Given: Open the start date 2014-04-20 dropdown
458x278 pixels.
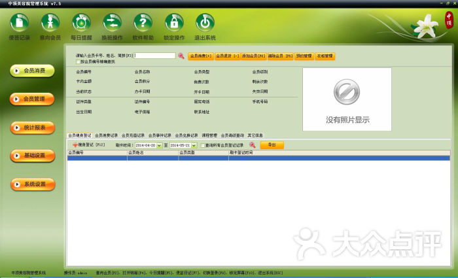Looking at the screenshot, I should pyautogui.click(x=159, y=145).
